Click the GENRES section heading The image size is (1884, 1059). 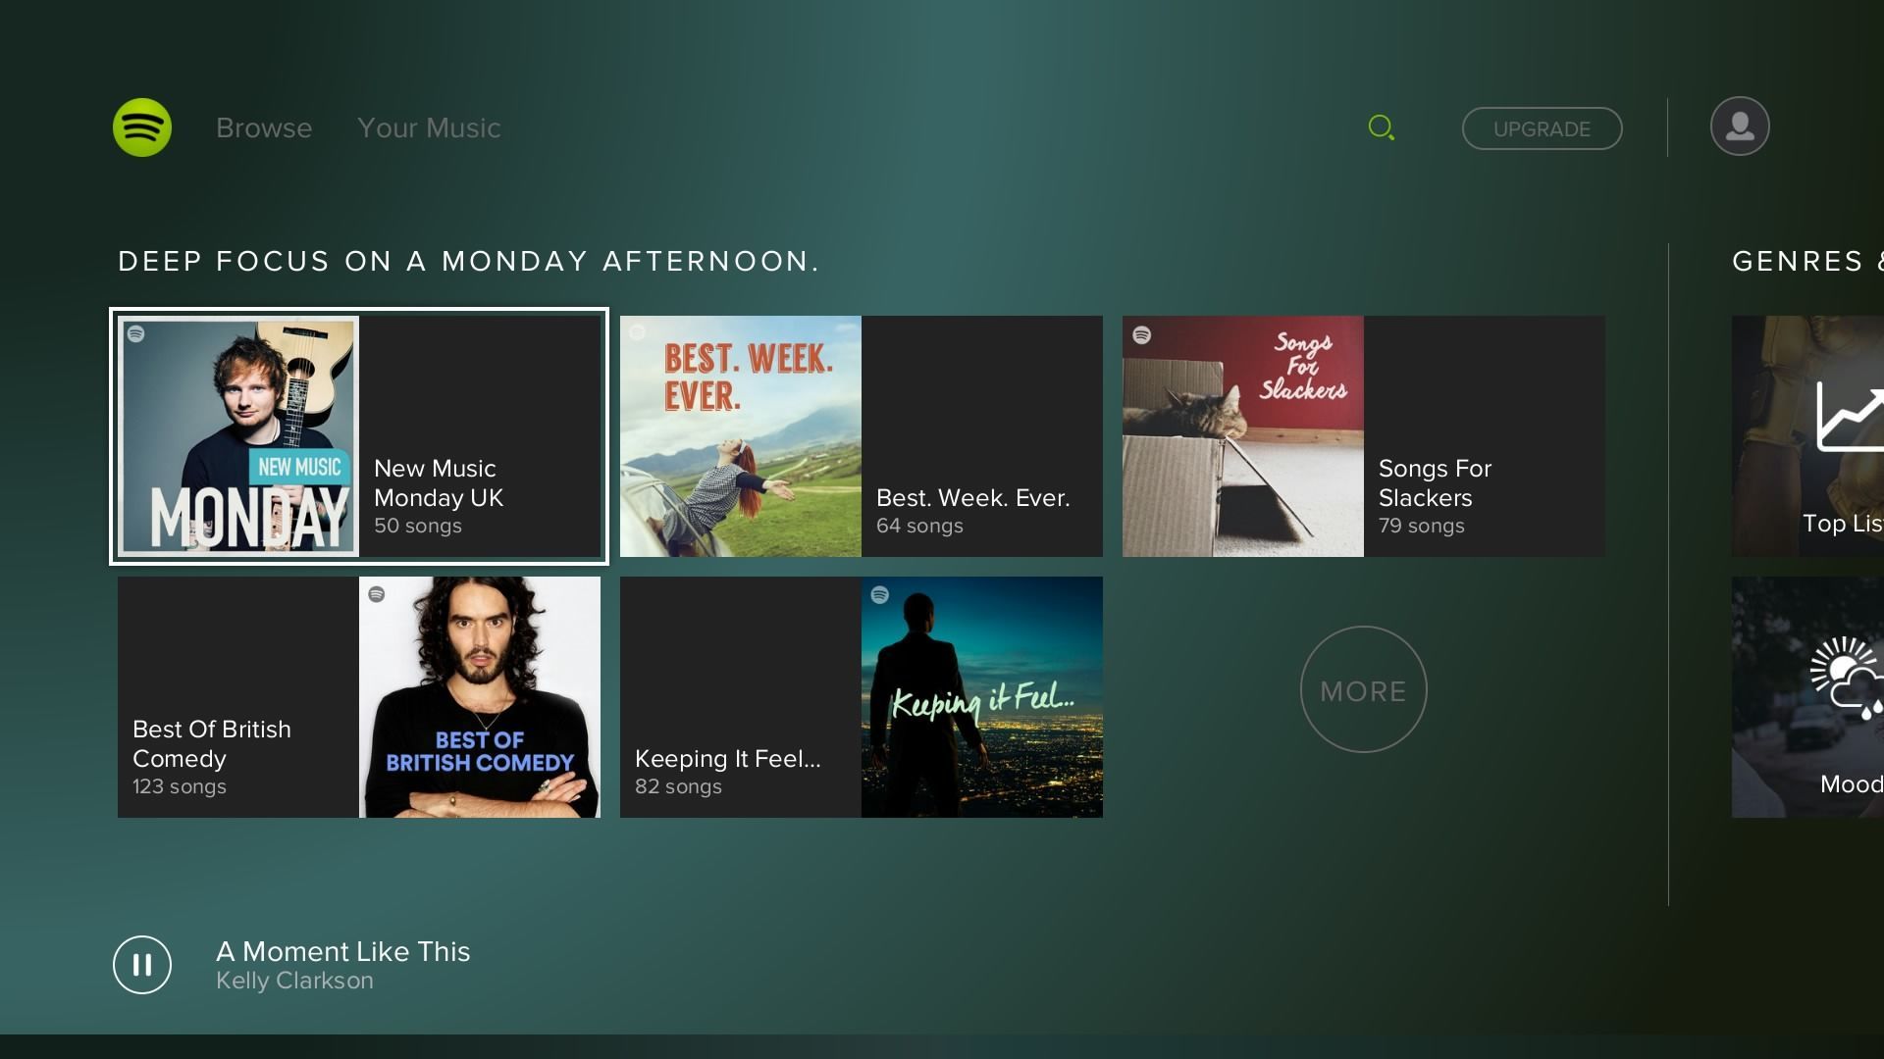tap(1807, 261)
